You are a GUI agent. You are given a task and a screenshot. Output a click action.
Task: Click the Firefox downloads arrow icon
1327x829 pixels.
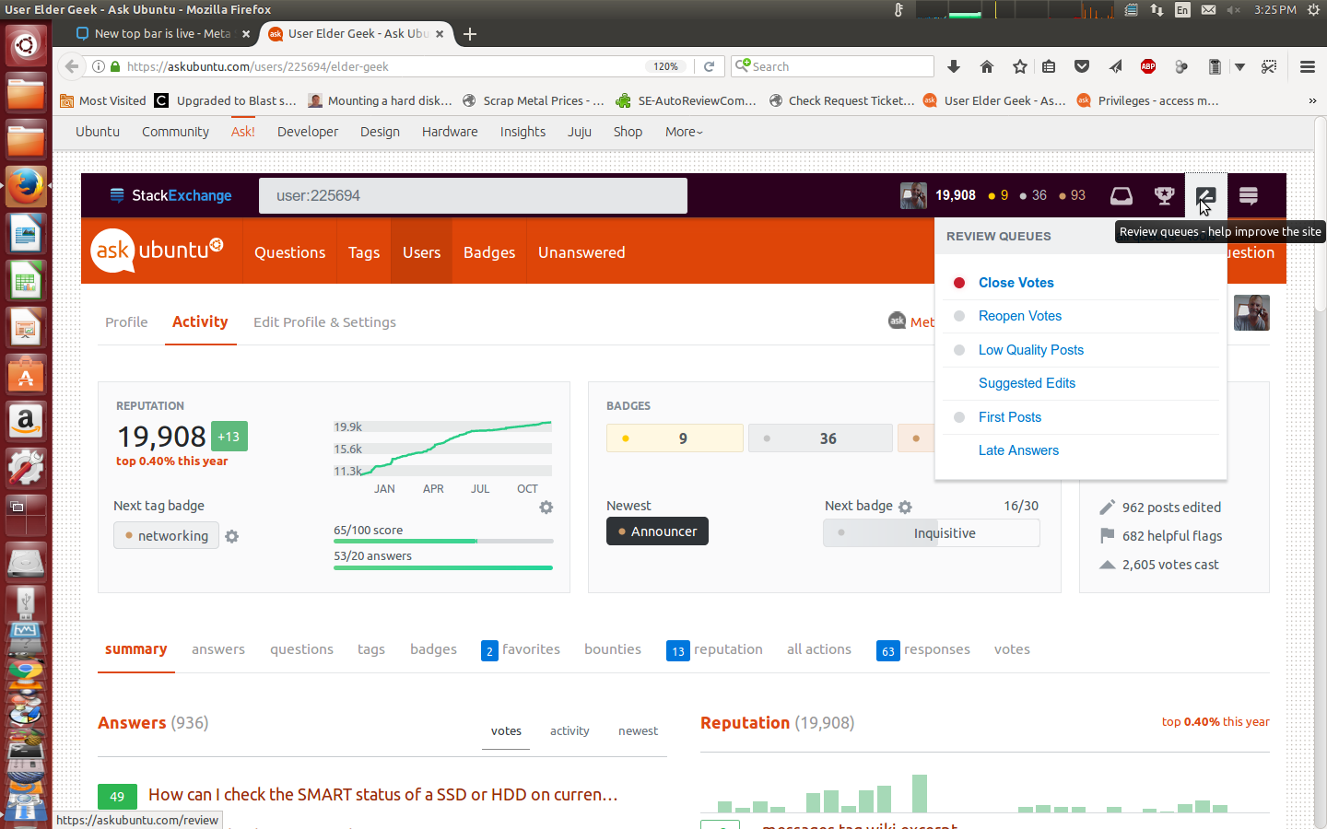tap(954, 66)
